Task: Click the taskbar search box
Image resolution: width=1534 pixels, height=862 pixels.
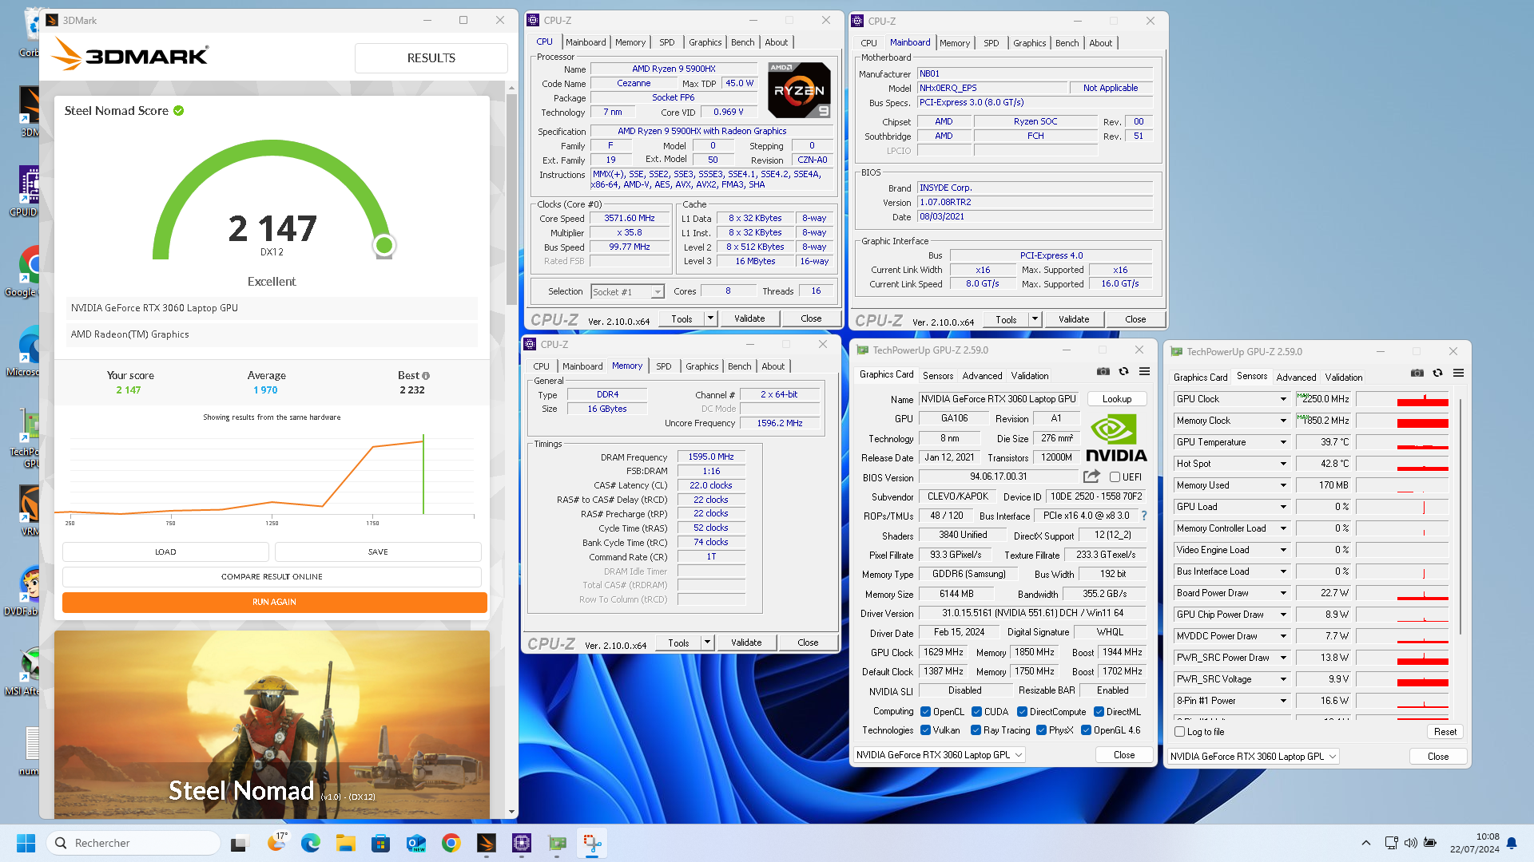Action: (133, 843)
